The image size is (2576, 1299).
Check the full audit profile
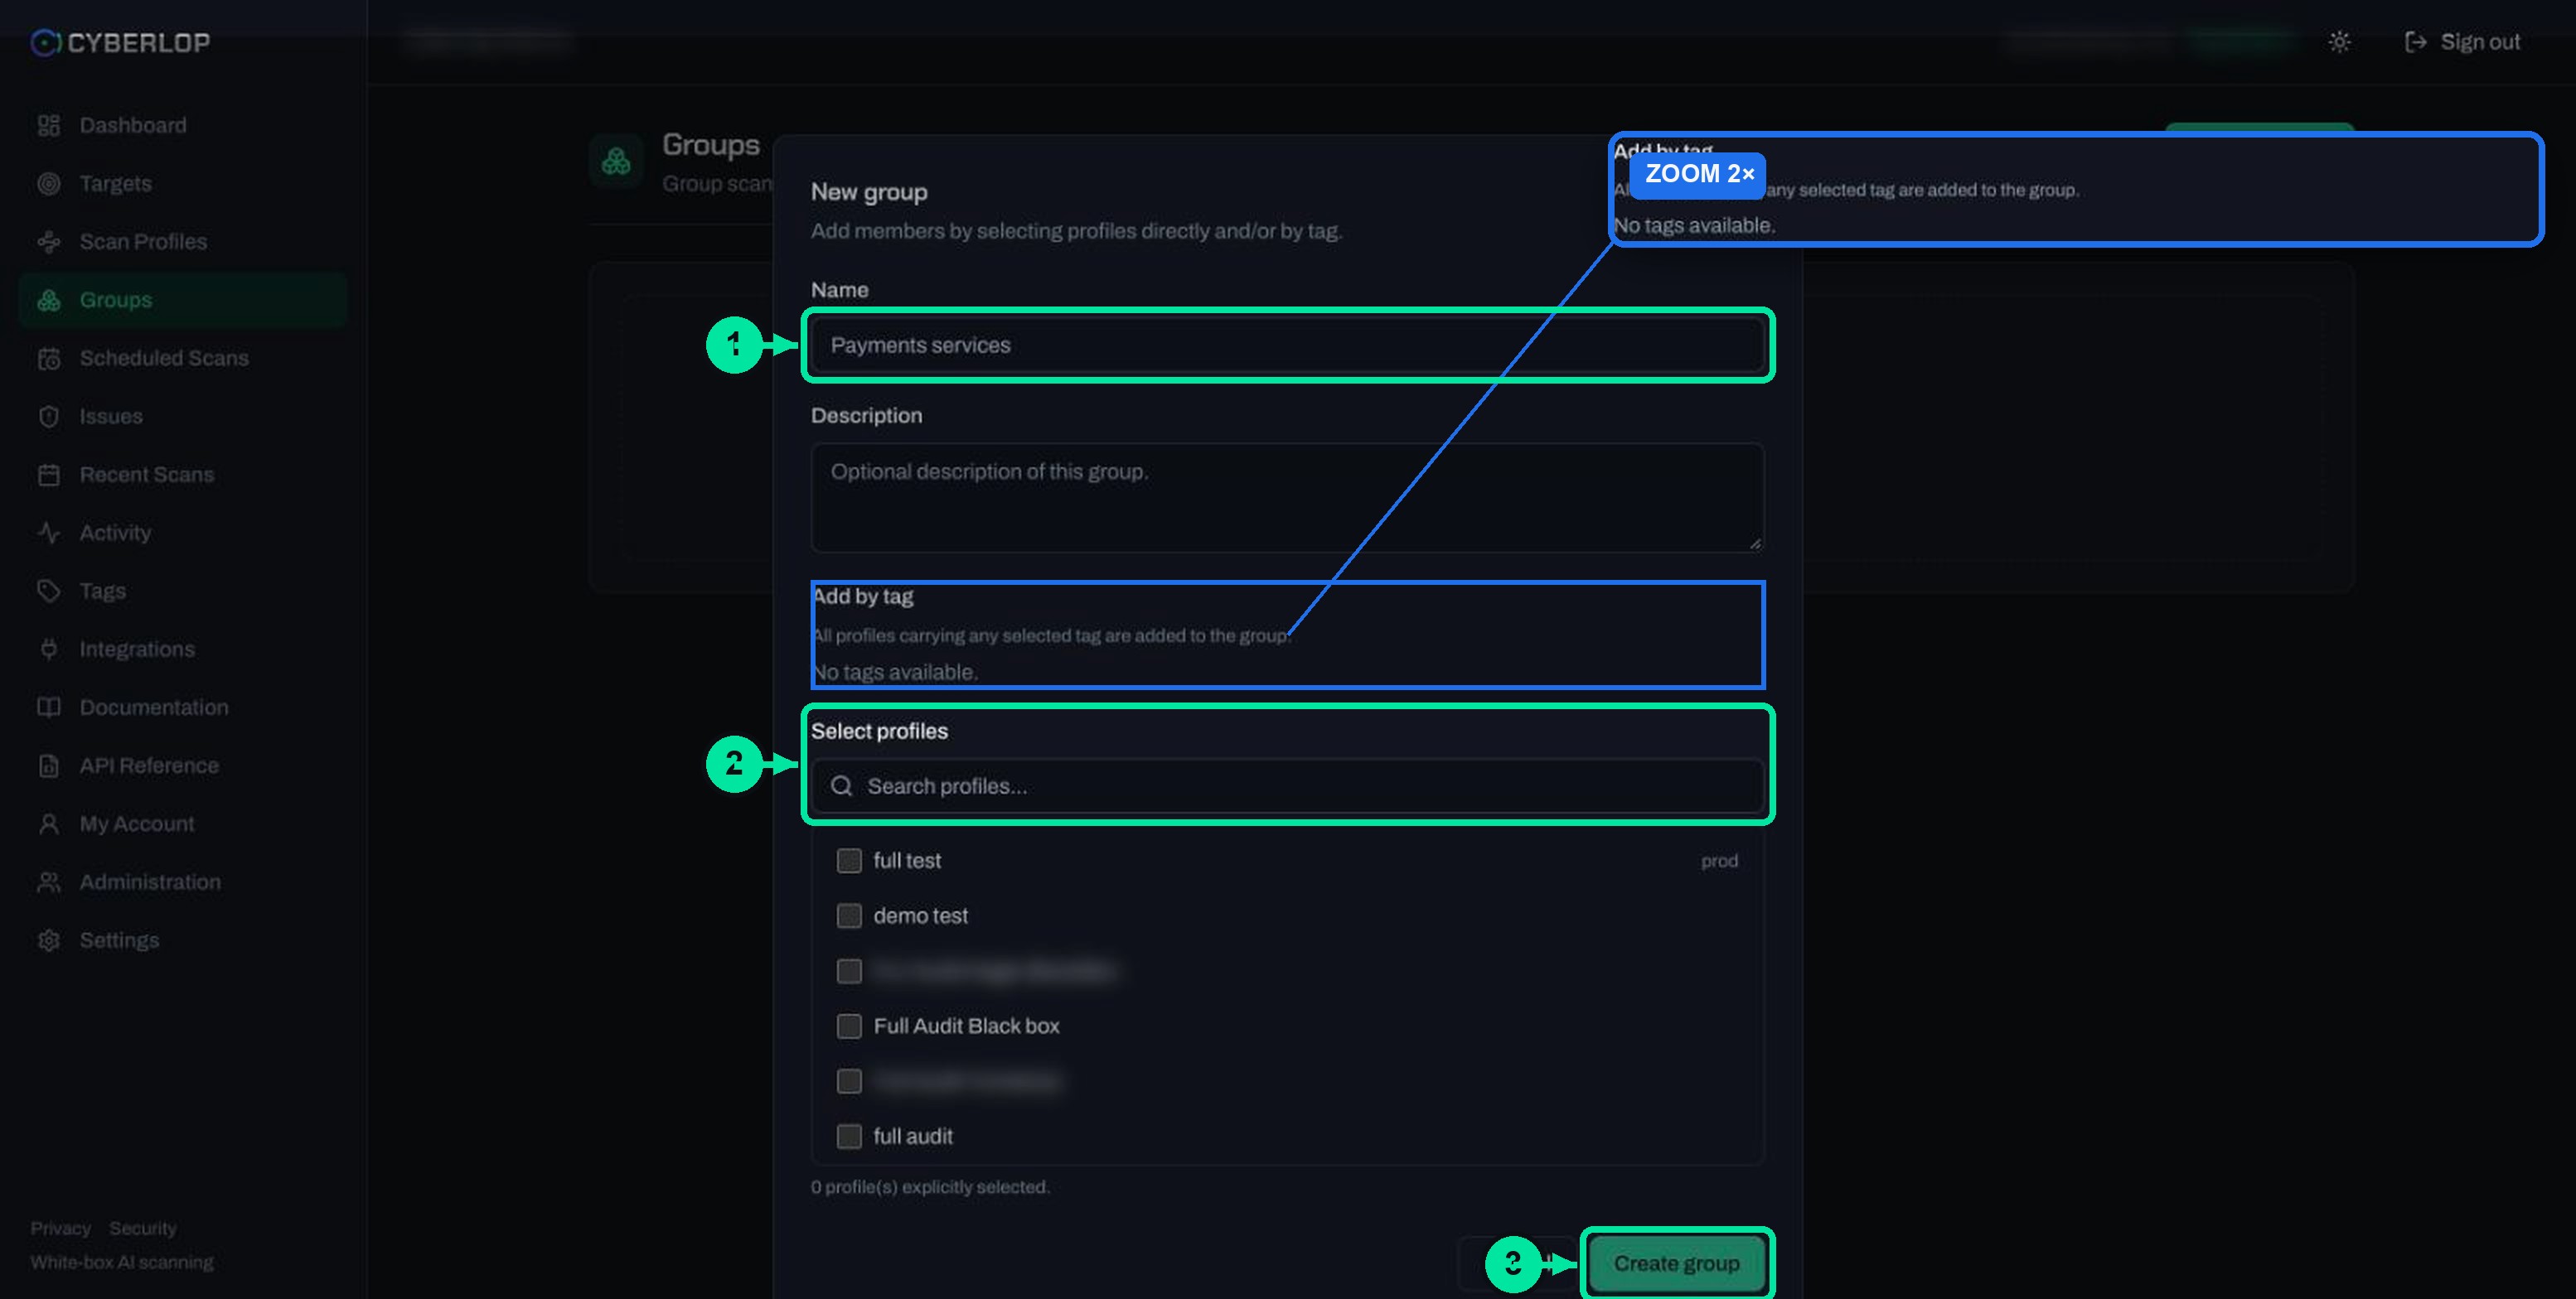849,1136
